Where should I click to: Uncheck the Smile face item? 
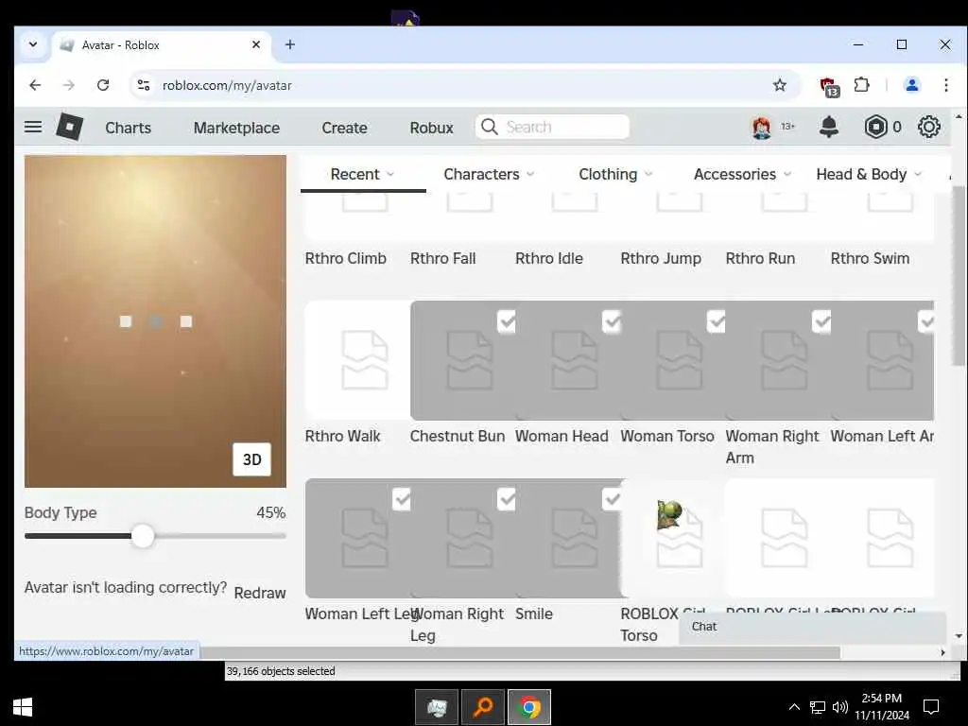point(612,499)
